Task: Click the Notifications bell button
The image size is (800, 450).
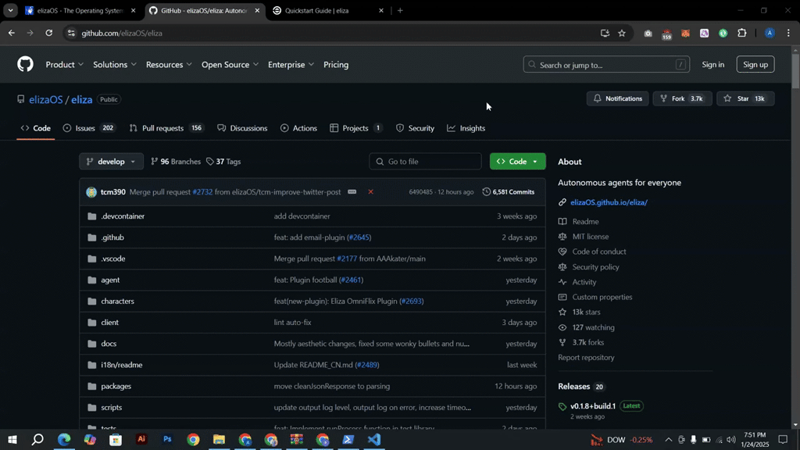Action: click(x=617, y=98)
